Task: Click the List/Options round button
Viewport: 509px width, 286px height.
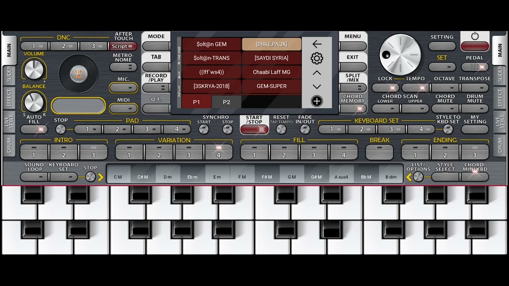Action: pyautogui.click(x=418, y=177)
